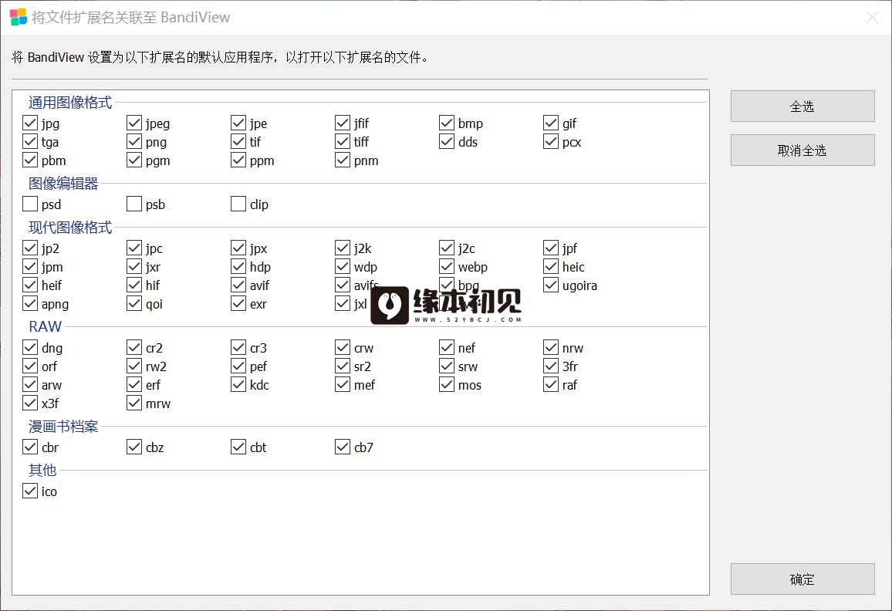
Task: Toggle the x3f checkbox
Action: (x=30, y=403)
